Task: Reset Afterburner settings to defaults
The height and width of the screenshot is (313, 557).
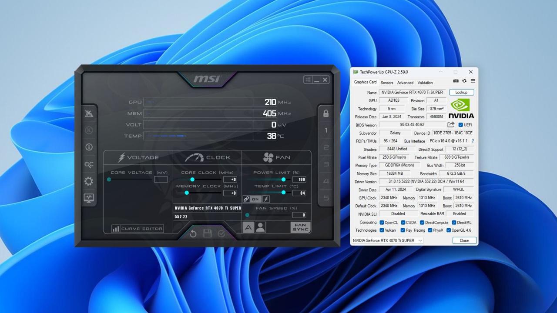Action: [193, 233]
